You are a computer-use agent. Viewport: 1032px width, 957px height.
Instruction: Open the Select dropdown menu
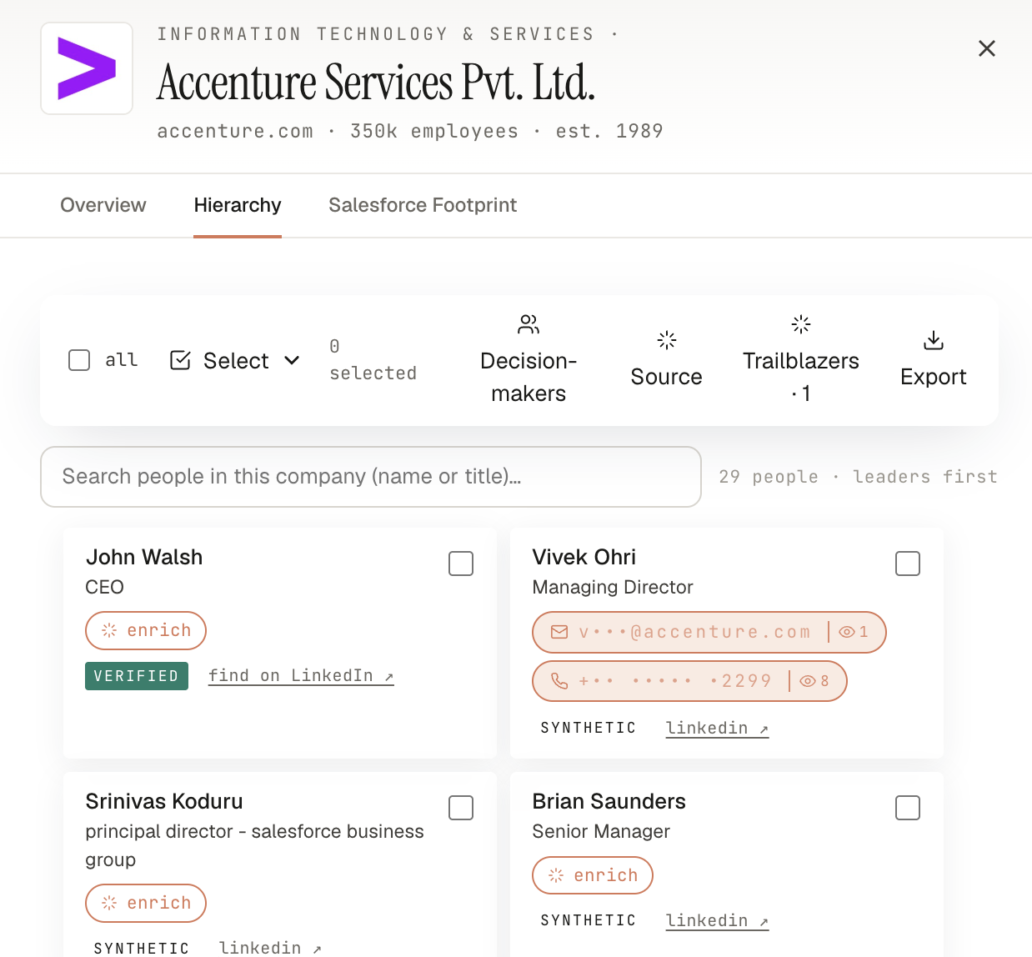[235, 360]
